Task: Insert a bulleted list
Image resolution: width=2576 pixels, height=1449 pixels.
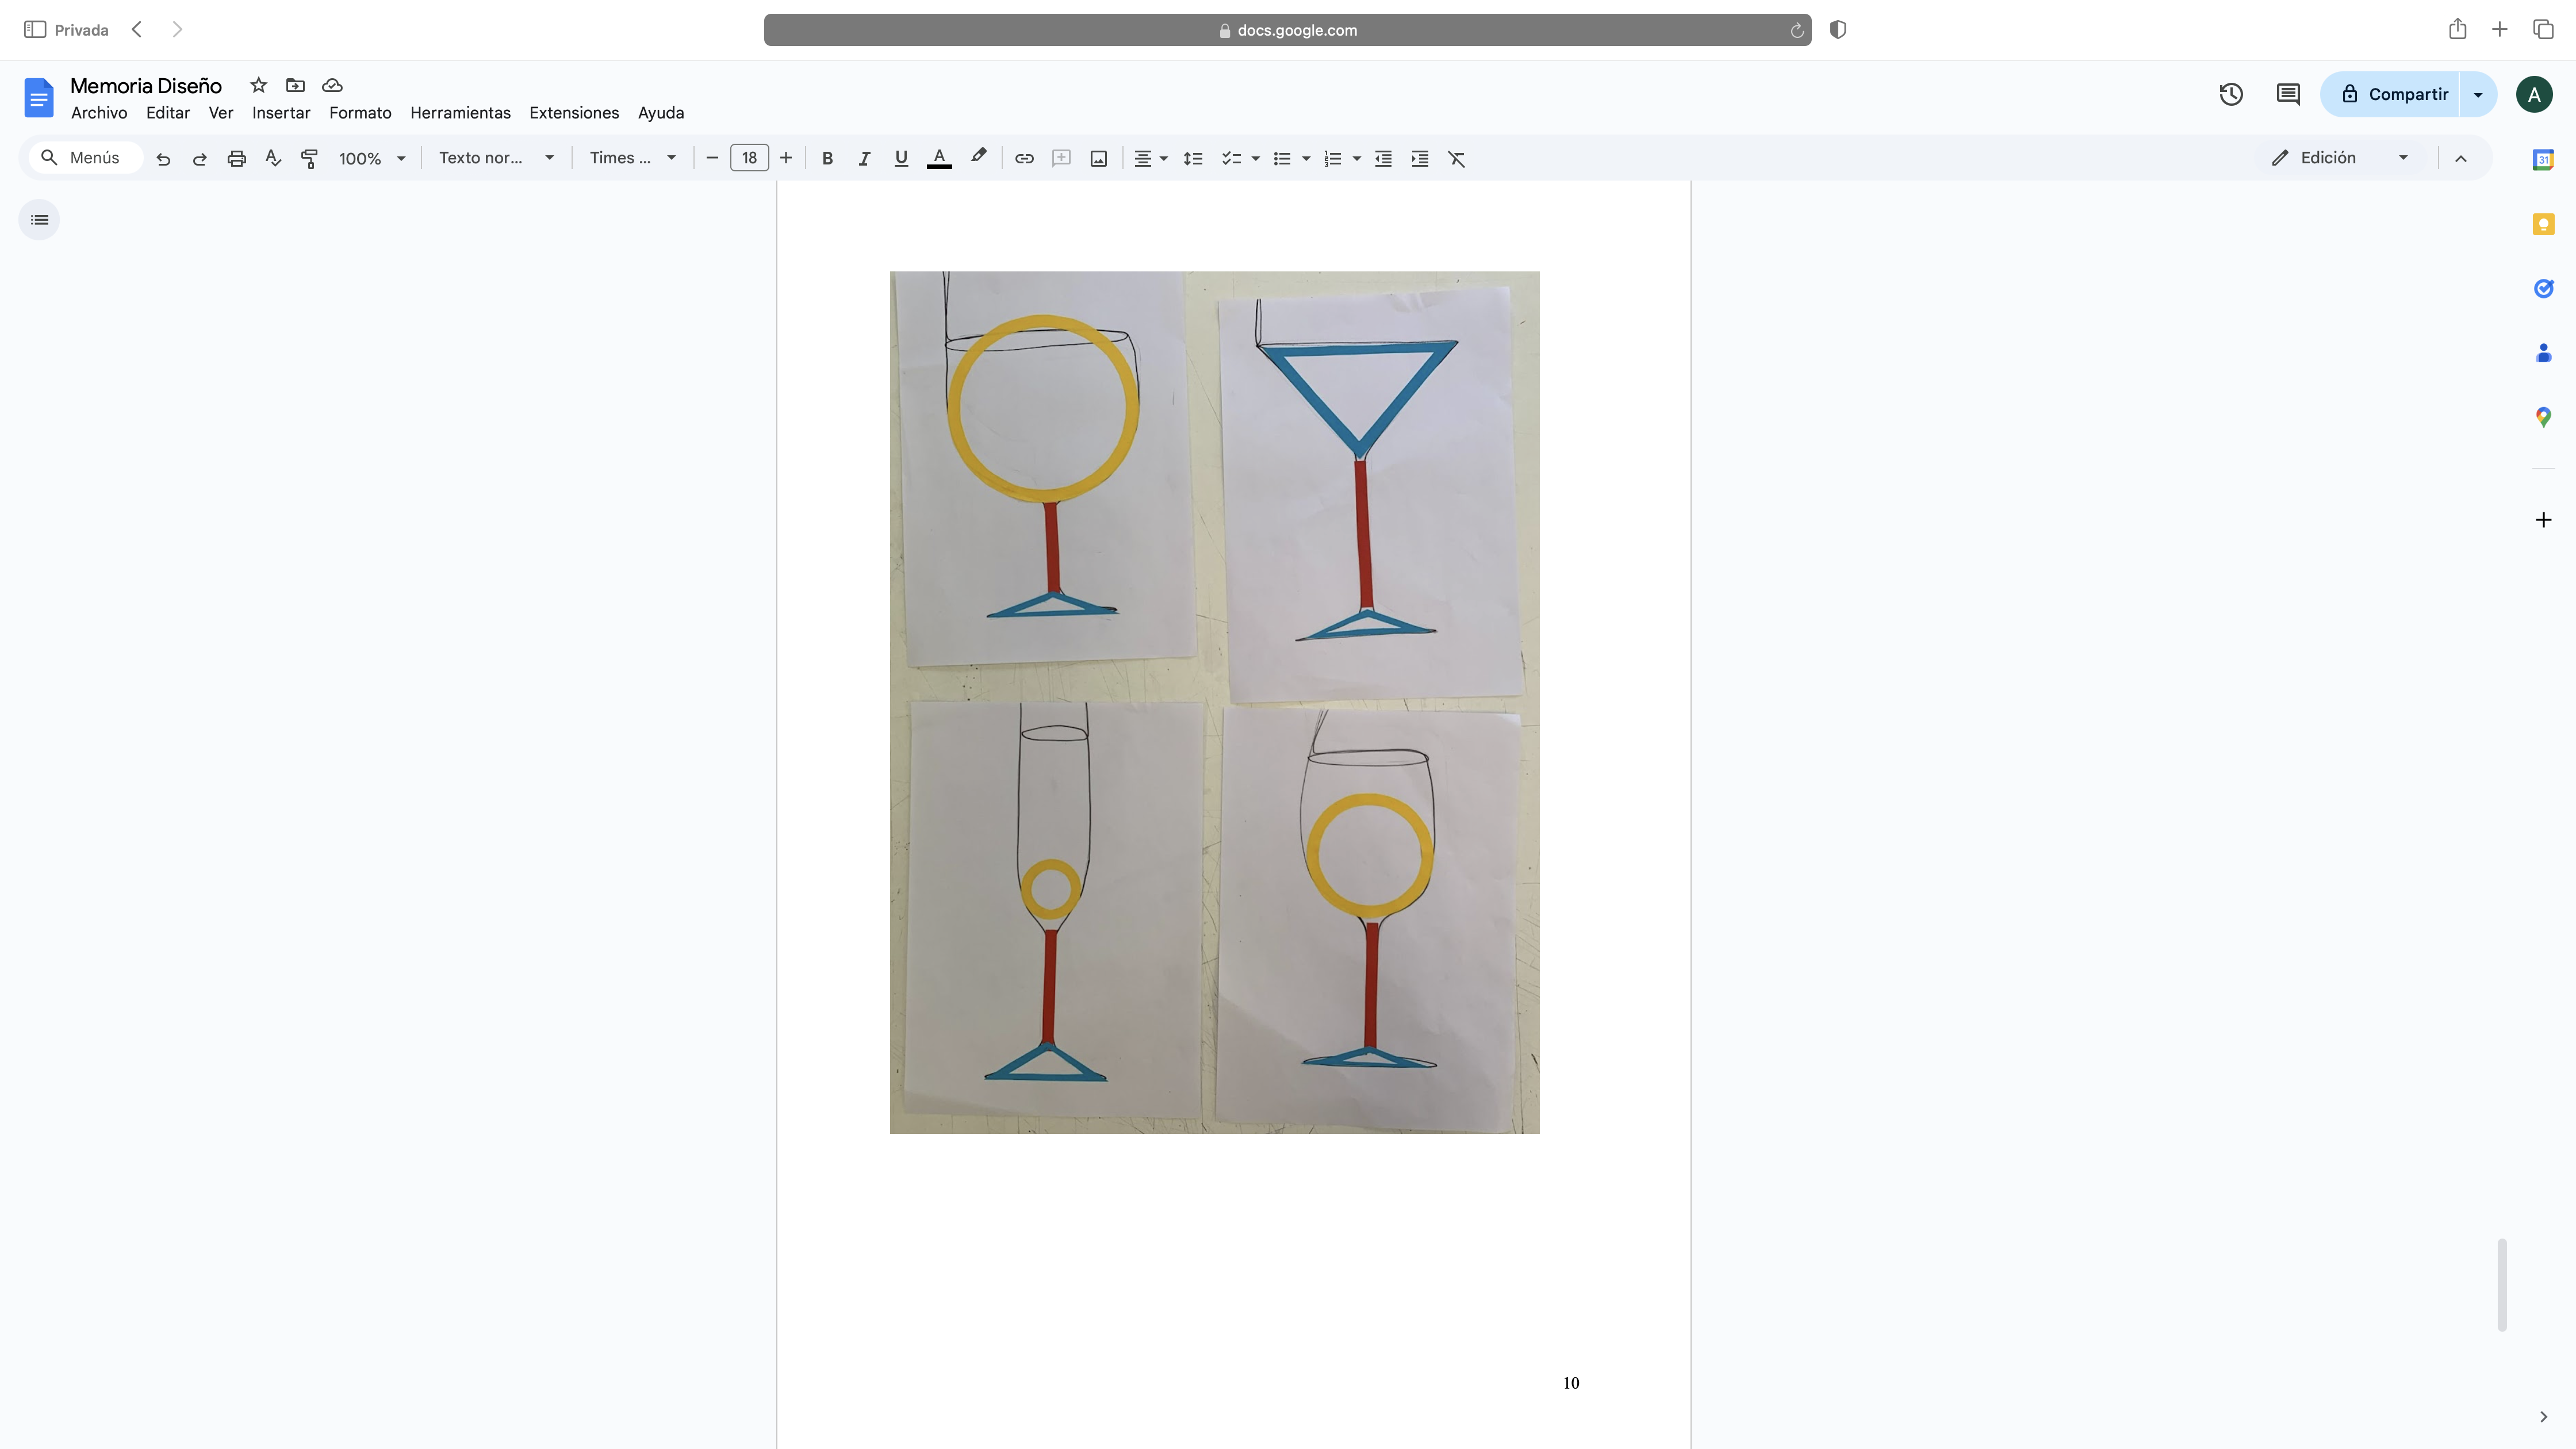Action: click(x=1282, y=158)
